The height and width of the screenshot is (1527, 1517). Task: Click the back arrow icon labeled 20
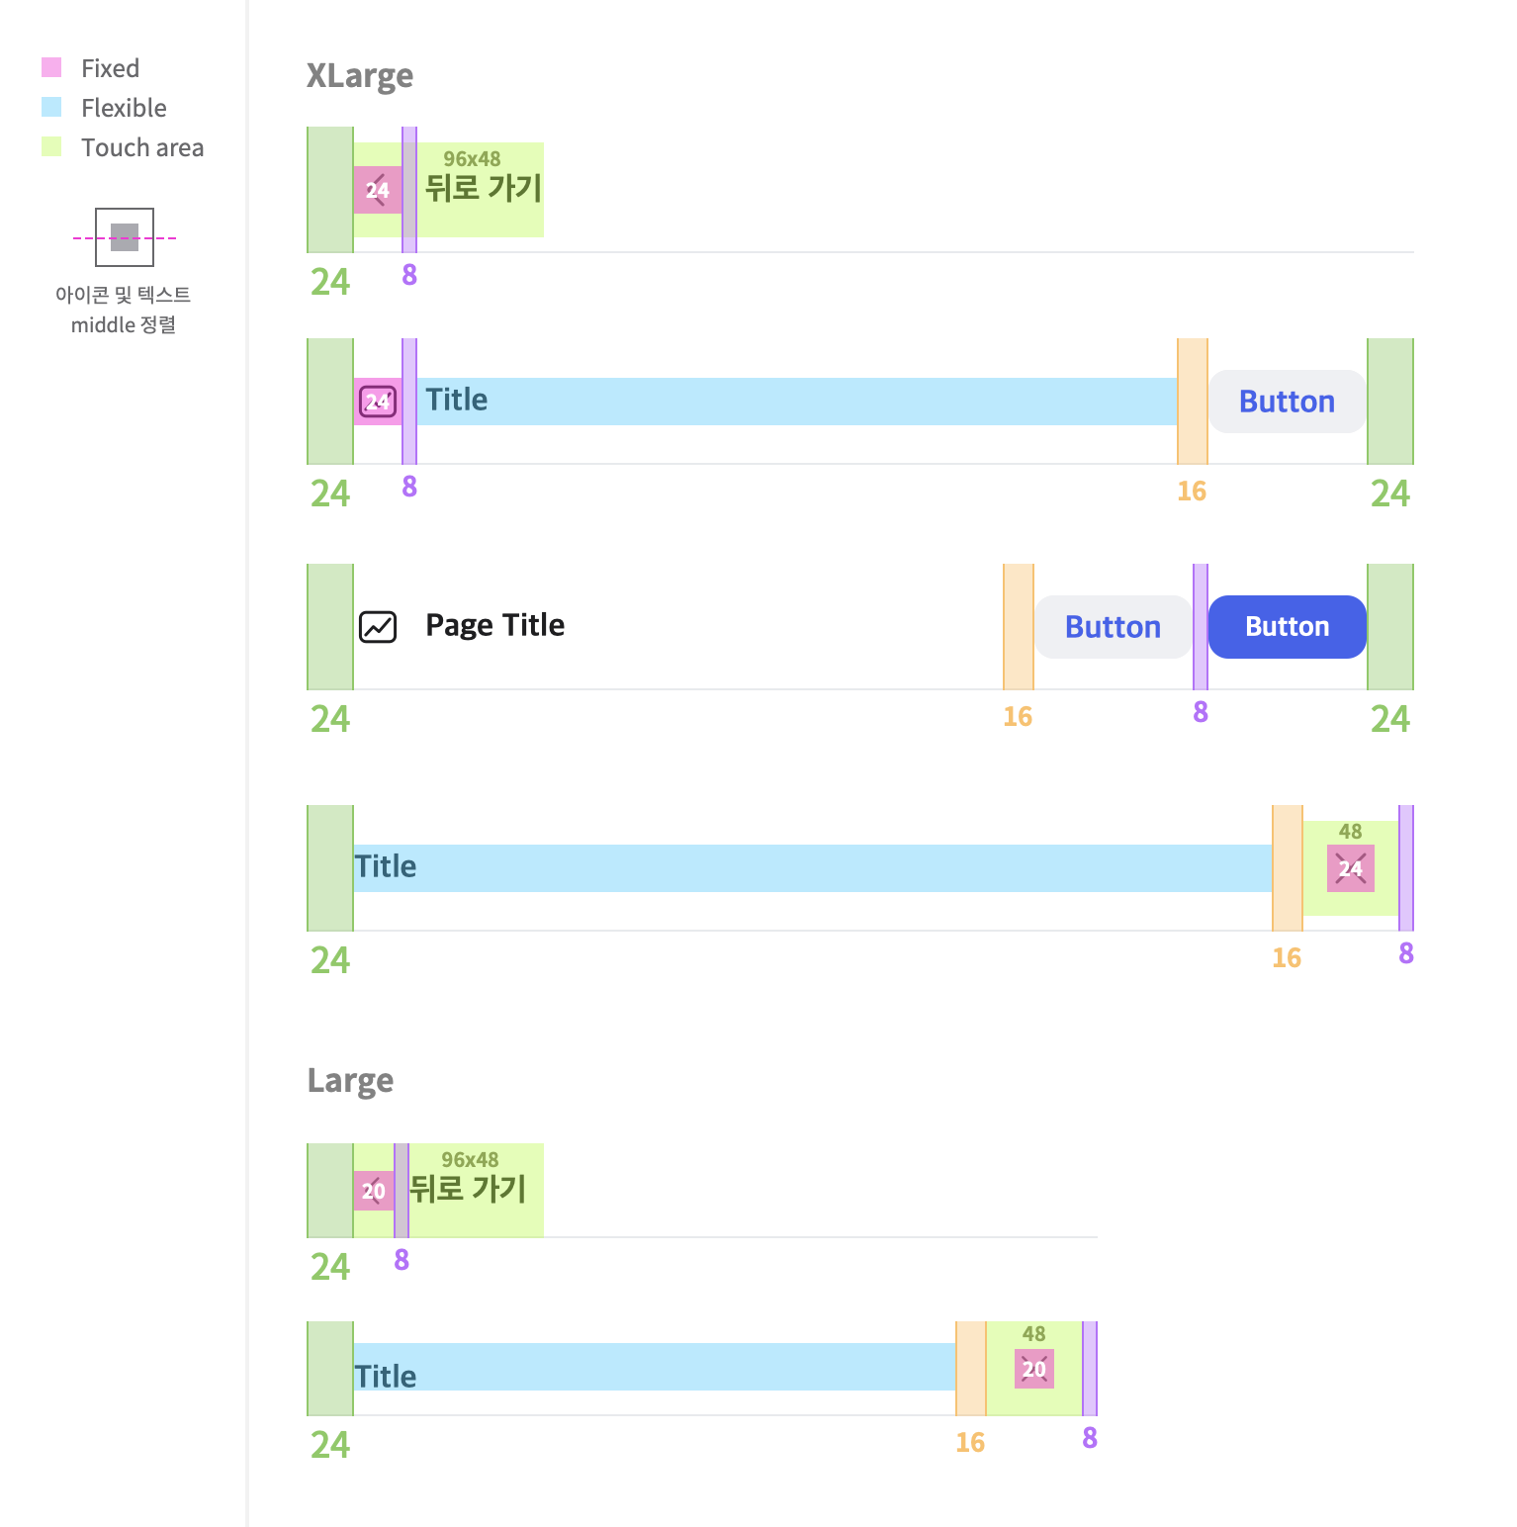[374, 1191]
